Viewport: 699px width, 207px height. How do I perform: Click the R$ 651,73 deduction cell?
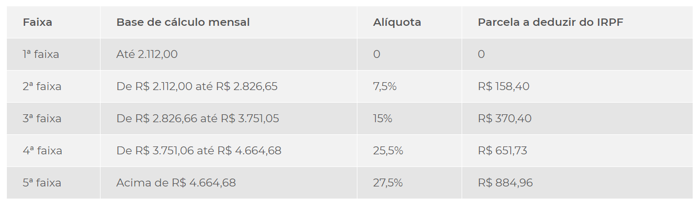click(x=503, y=151)
